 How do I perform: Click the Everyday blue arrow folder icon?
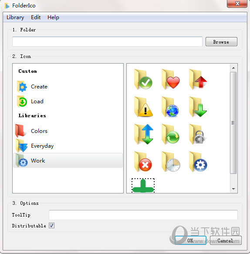tap(21, 146)
